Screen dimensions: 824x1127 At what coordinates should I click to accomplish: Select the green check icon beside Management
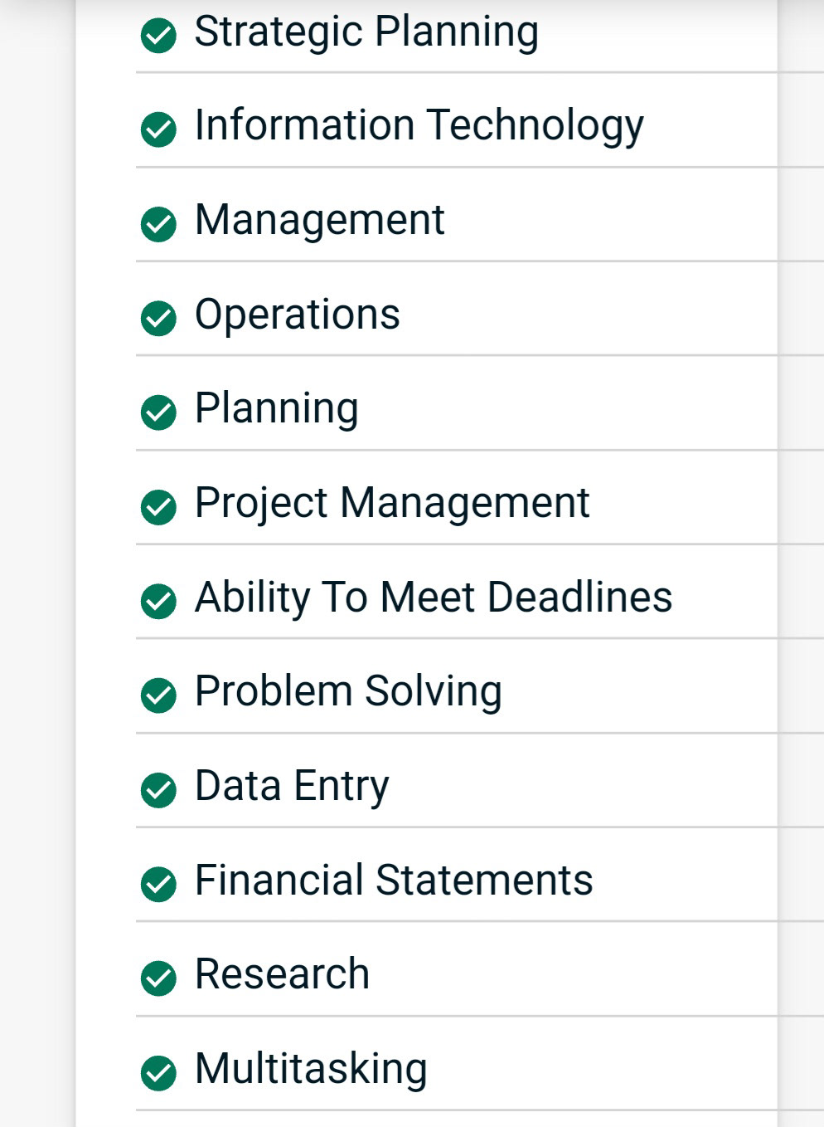click(x=158, y=224)
